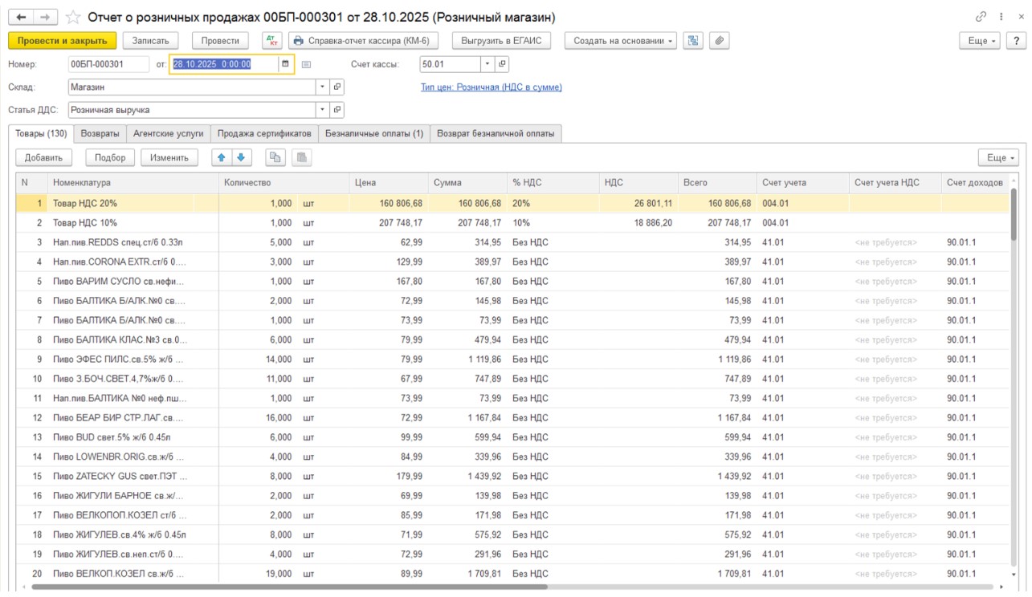The width and height of the screenshot is (1032, 597).
Task: Add the document to favorites with the star
Action: pos(72,17)
